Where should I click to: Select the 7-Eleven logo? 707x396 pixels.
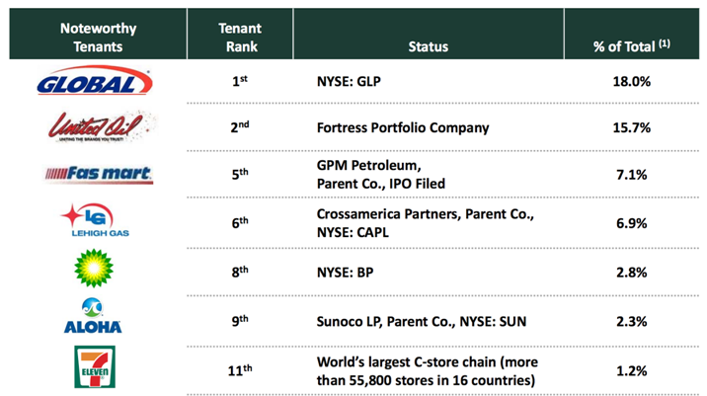click(95, 366)
